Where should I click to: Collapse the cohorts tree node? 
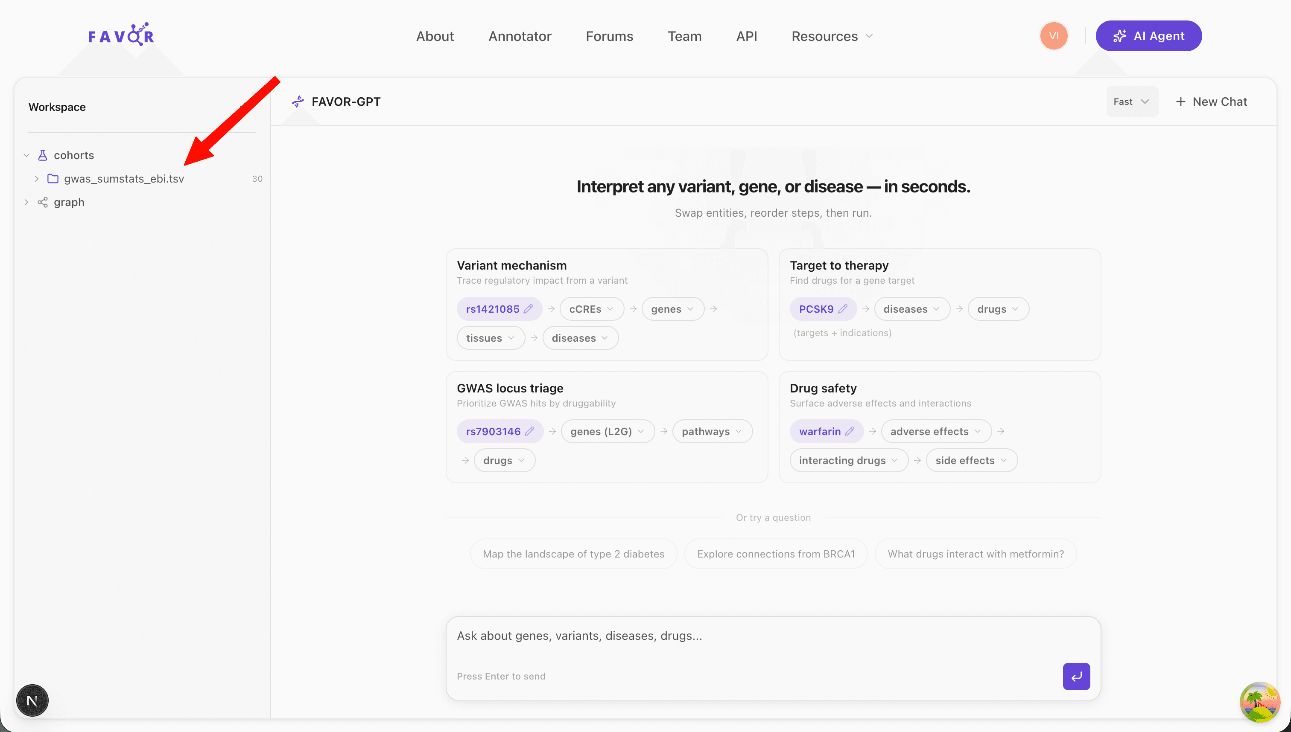click(x=26, y=155)
